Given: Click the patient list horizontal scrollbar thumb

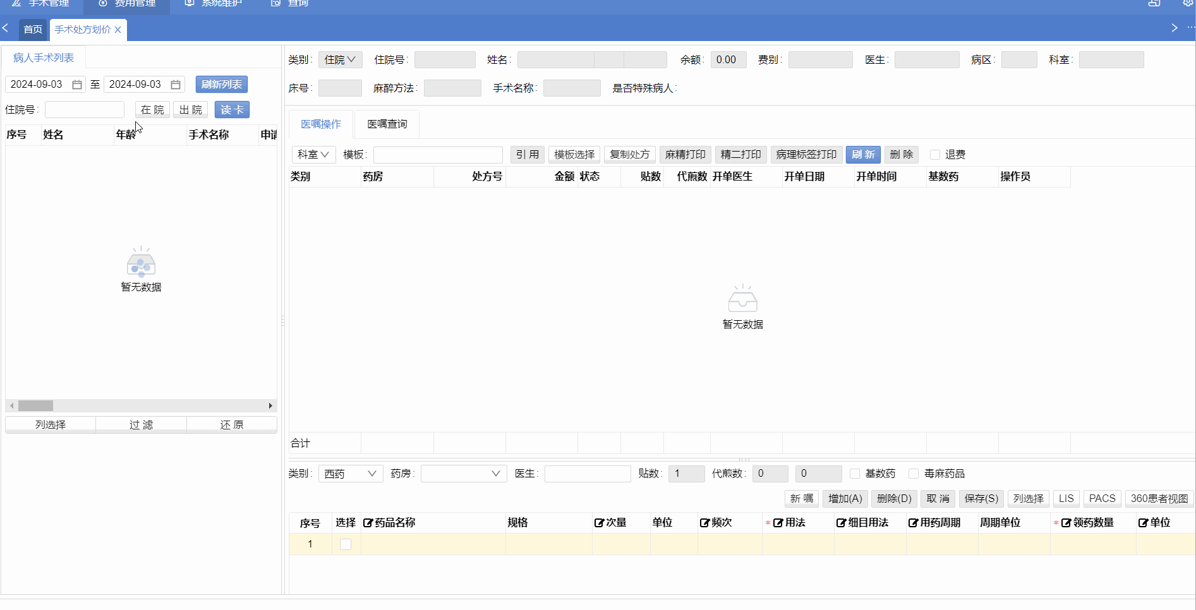Looking at the screenshot, I should coord(35,405).
